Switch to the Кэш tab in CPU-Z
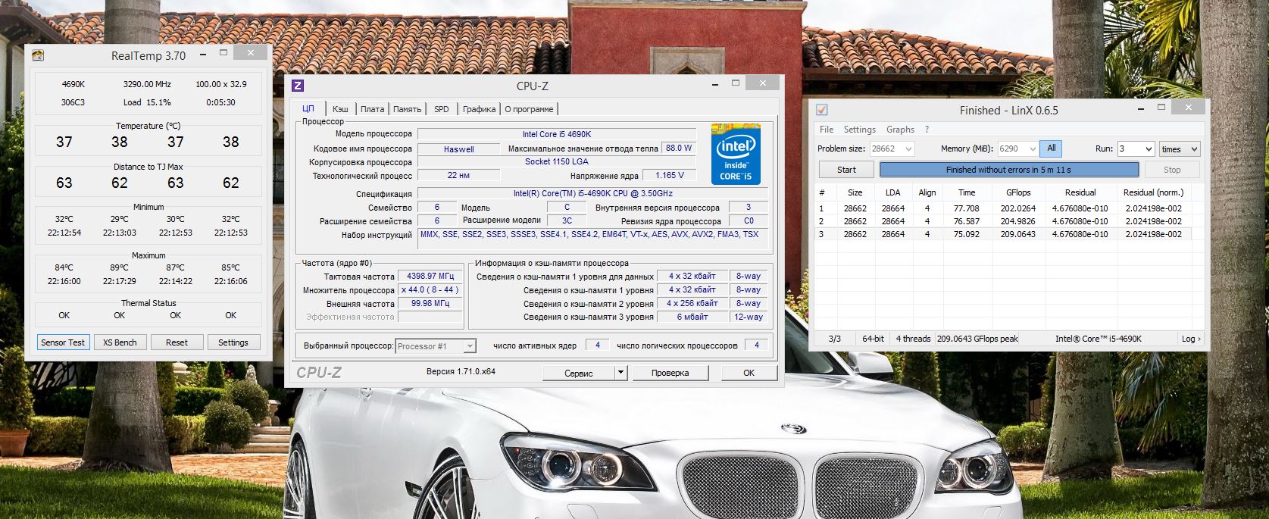Screen dimensions: 1269x519 point(340,109)
